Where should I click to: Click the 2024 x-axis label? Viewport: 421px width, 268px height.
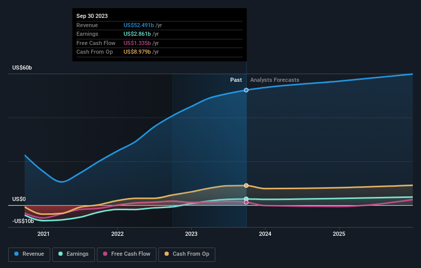click(265, 234)
